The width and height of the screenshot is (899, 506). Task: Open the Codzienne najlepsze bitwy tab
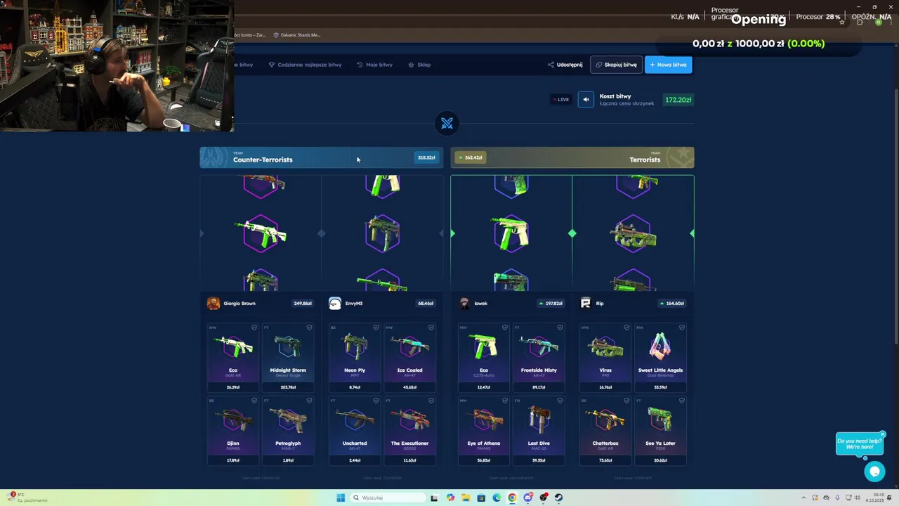click(x=305, y=65)
